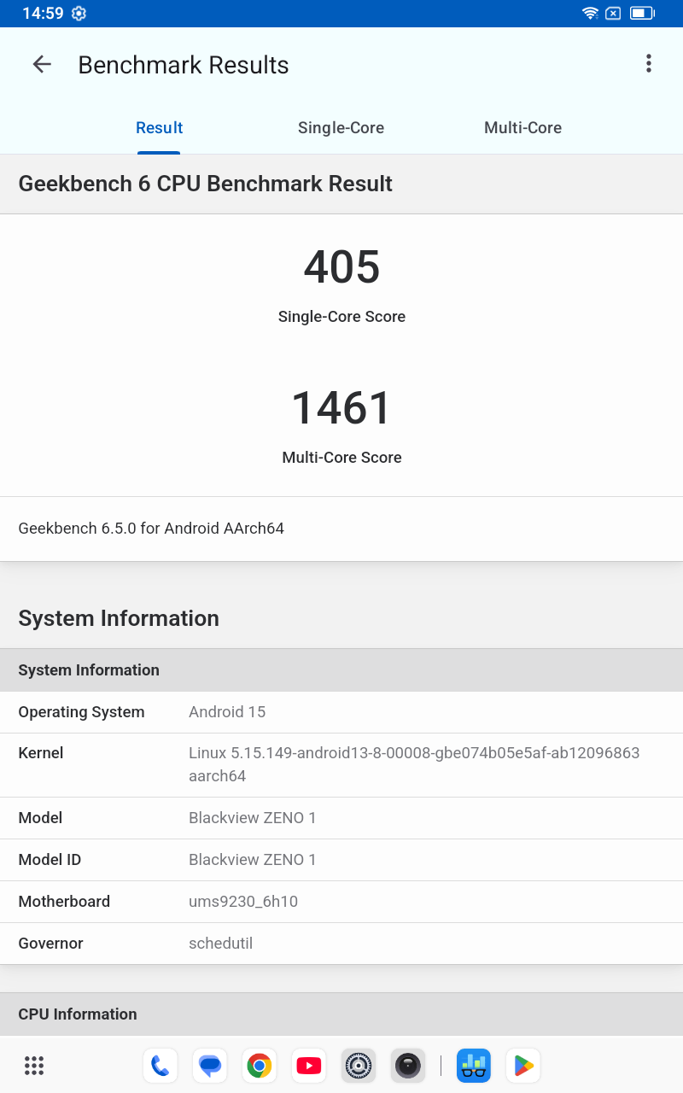This screenshot has height=1093, width=683.
Task: Select the Kernel version row
Action: [341, 764]
